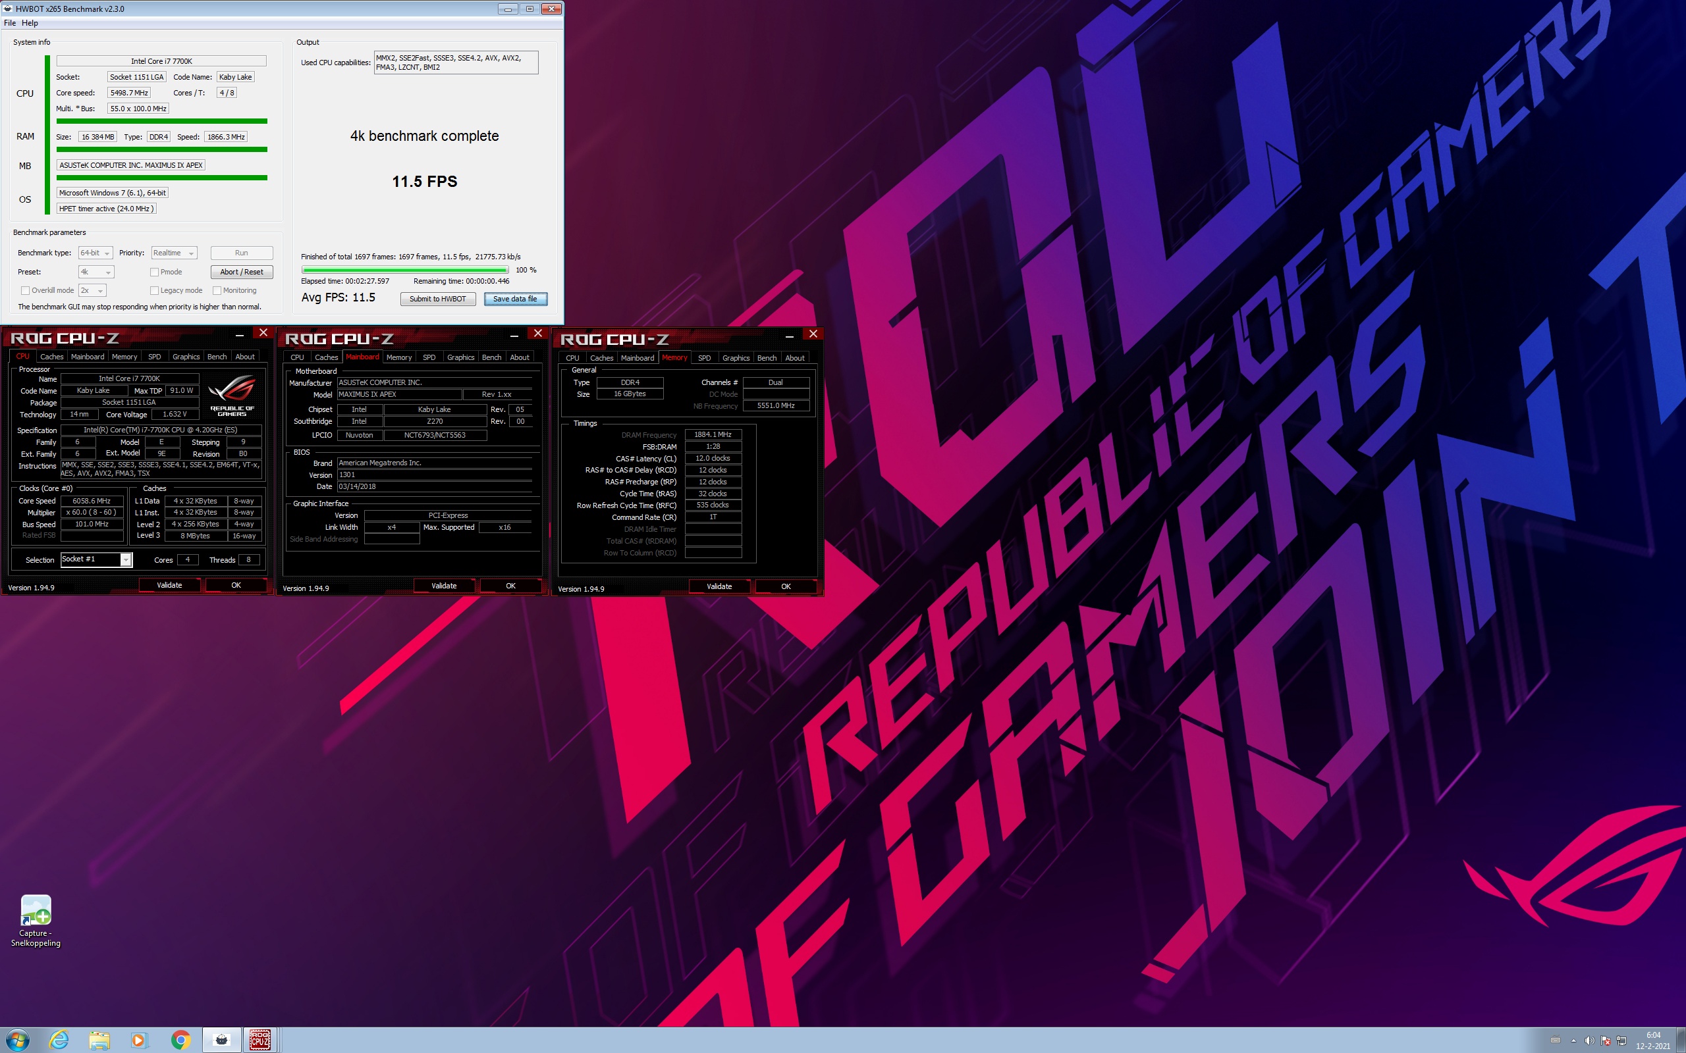Click the BIOS Version 1301 field
Viewport: 1686px width, 1053px height.
pos(434,475)
